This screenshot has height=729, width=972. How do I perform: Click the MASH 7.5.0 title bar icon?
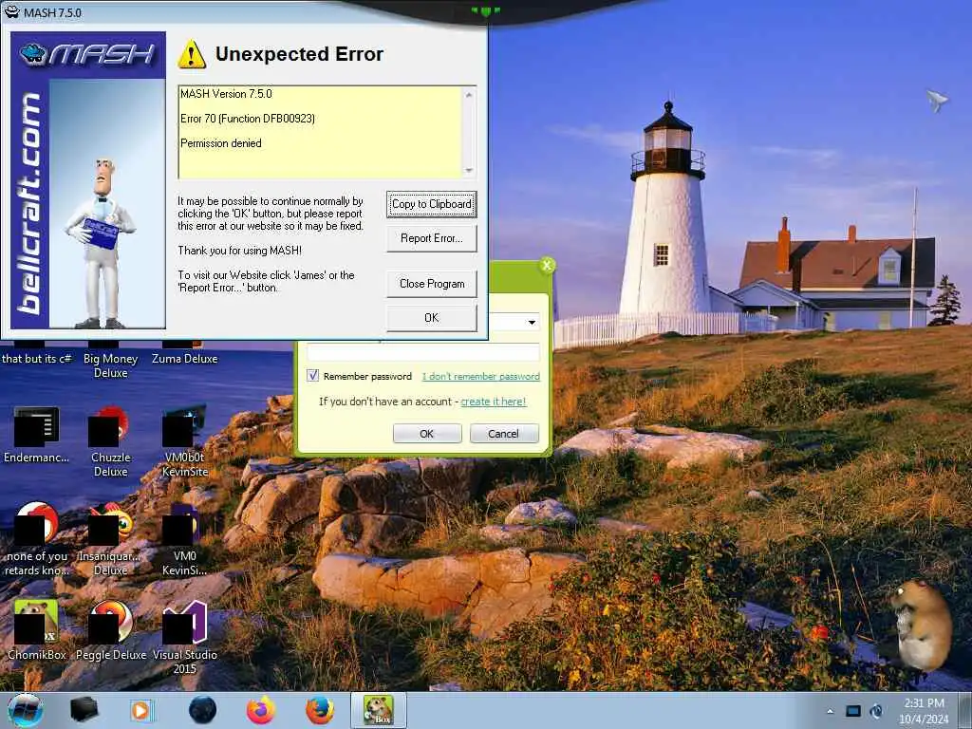click(11, 11)
